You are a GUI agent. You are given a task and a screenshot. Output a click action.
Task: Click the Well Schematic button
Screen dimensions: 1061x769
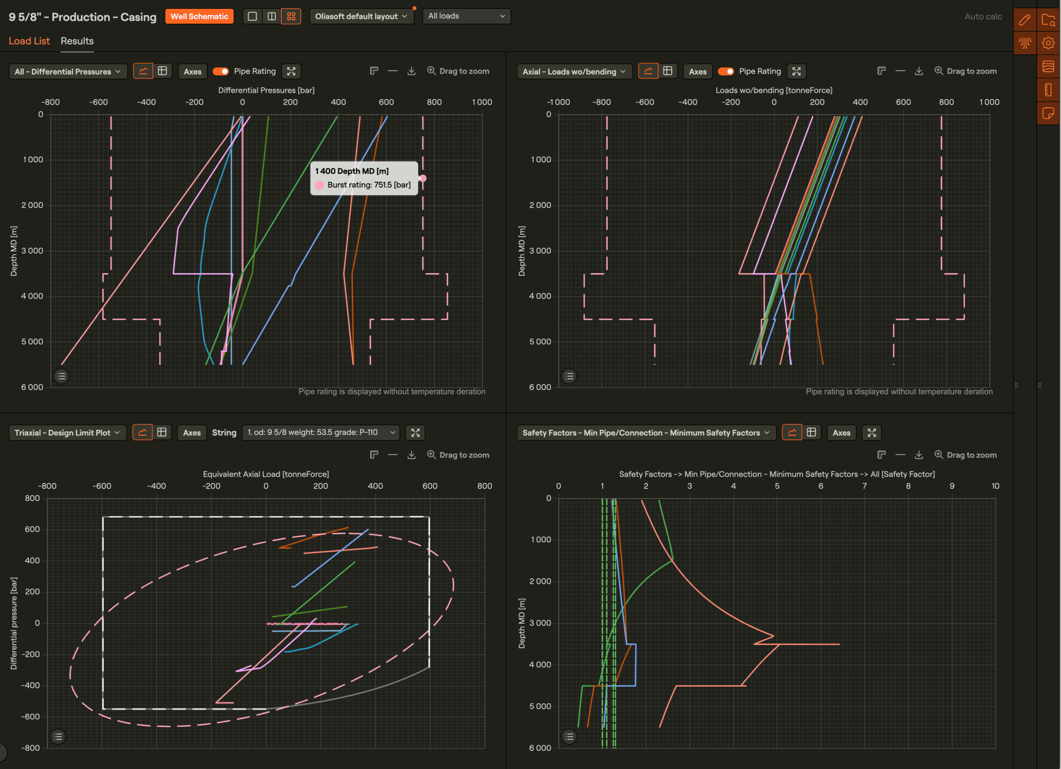pyautogui.click(x=199, y=16)
